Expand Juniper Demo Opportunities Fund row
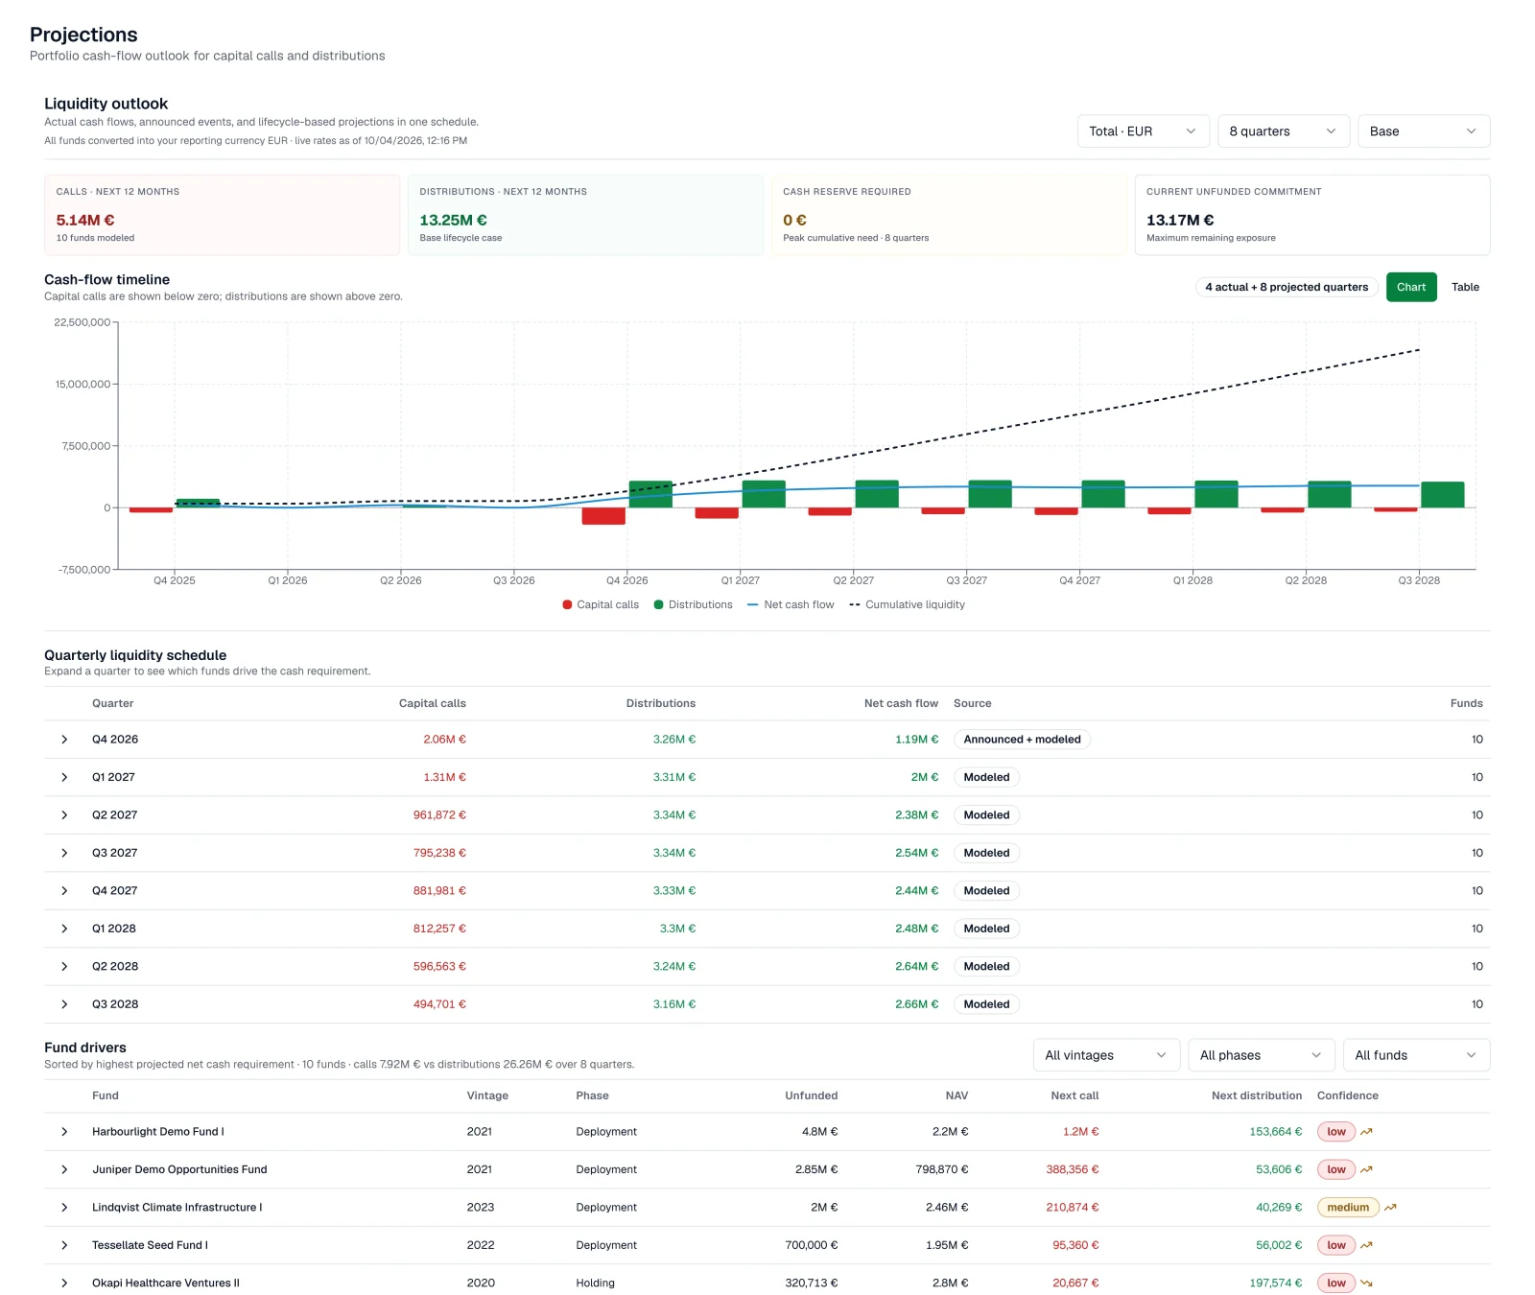Viewport: 1535px width, 1295px height. click(x=64, y=1169)
